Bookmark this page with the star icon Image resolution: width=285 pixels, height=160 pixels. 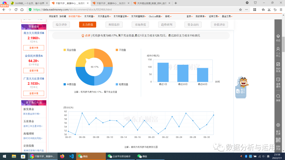click(240, 9)
